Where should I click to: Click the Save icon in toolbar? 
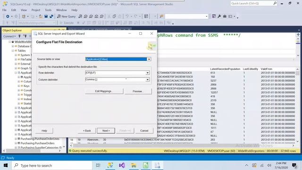click(46, 17)
